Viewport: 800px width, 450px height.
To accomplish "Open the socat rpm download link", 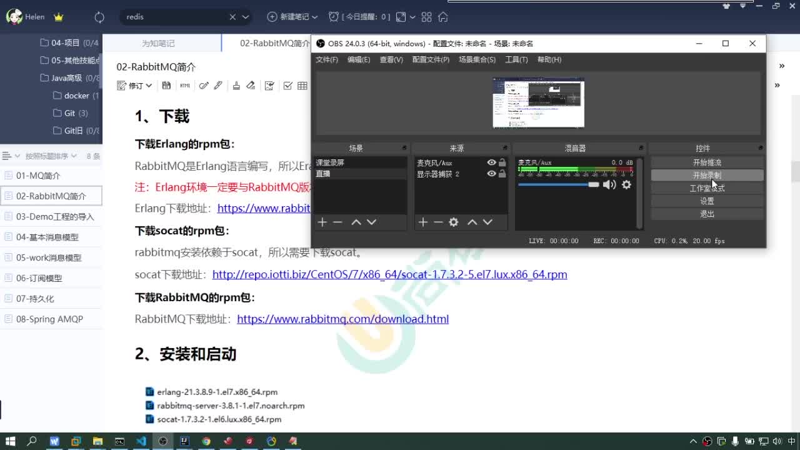I will (x=390, y=274).
